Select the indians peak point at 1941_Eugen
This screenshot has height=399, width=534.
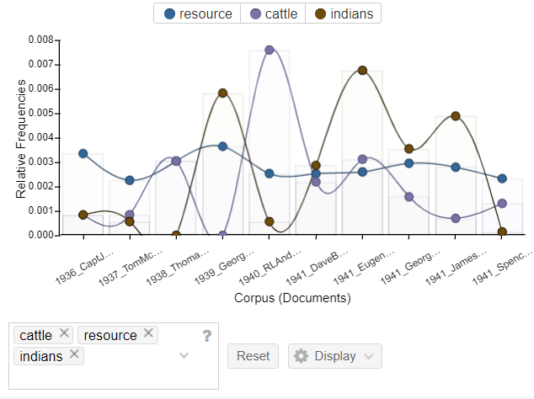(x=362, y=71)
